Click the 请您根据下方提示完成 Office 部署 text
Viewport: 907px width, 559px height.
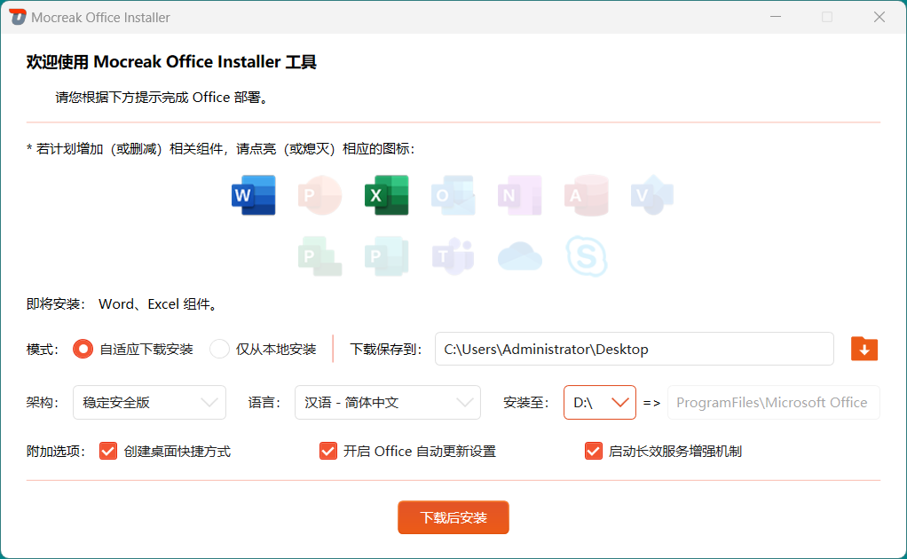pyautogui.click(x=162, y=97)
